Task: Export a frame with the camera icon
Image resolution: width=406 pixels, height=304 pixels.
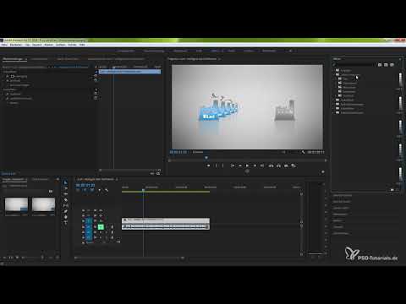Action: point(286,166)
